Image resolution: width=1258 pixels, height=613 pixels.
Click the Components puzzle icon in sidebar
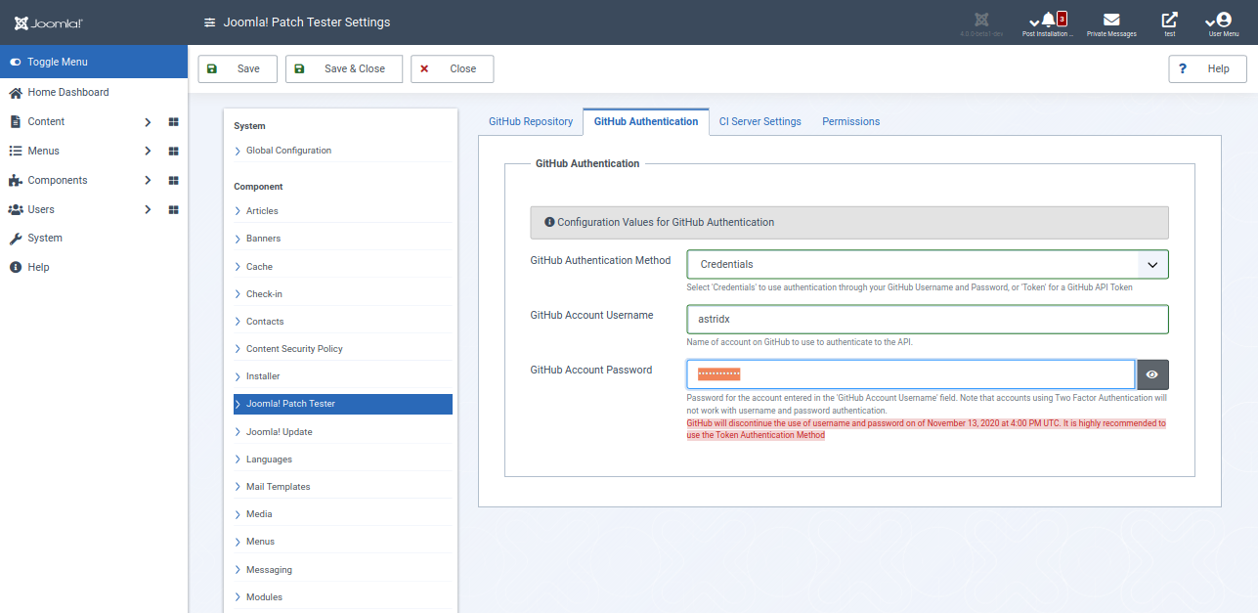16,180
